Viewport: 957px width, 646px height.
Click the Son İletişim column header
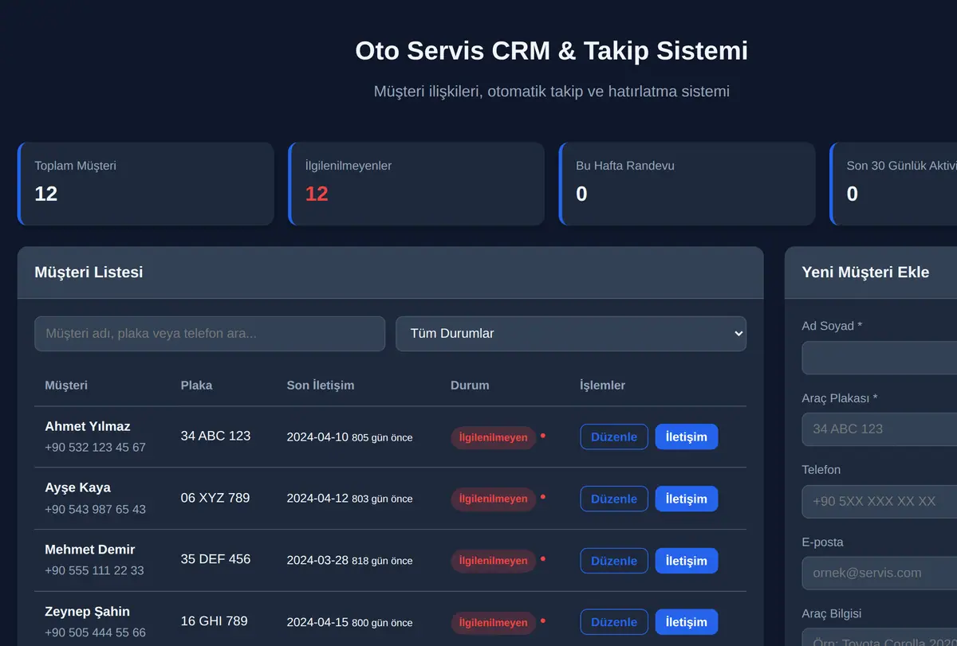click(x=321, y=386)
